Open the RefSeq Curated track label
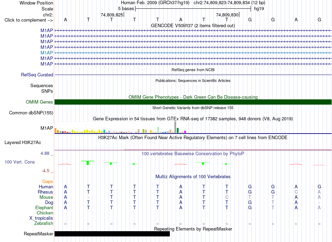 37,75
